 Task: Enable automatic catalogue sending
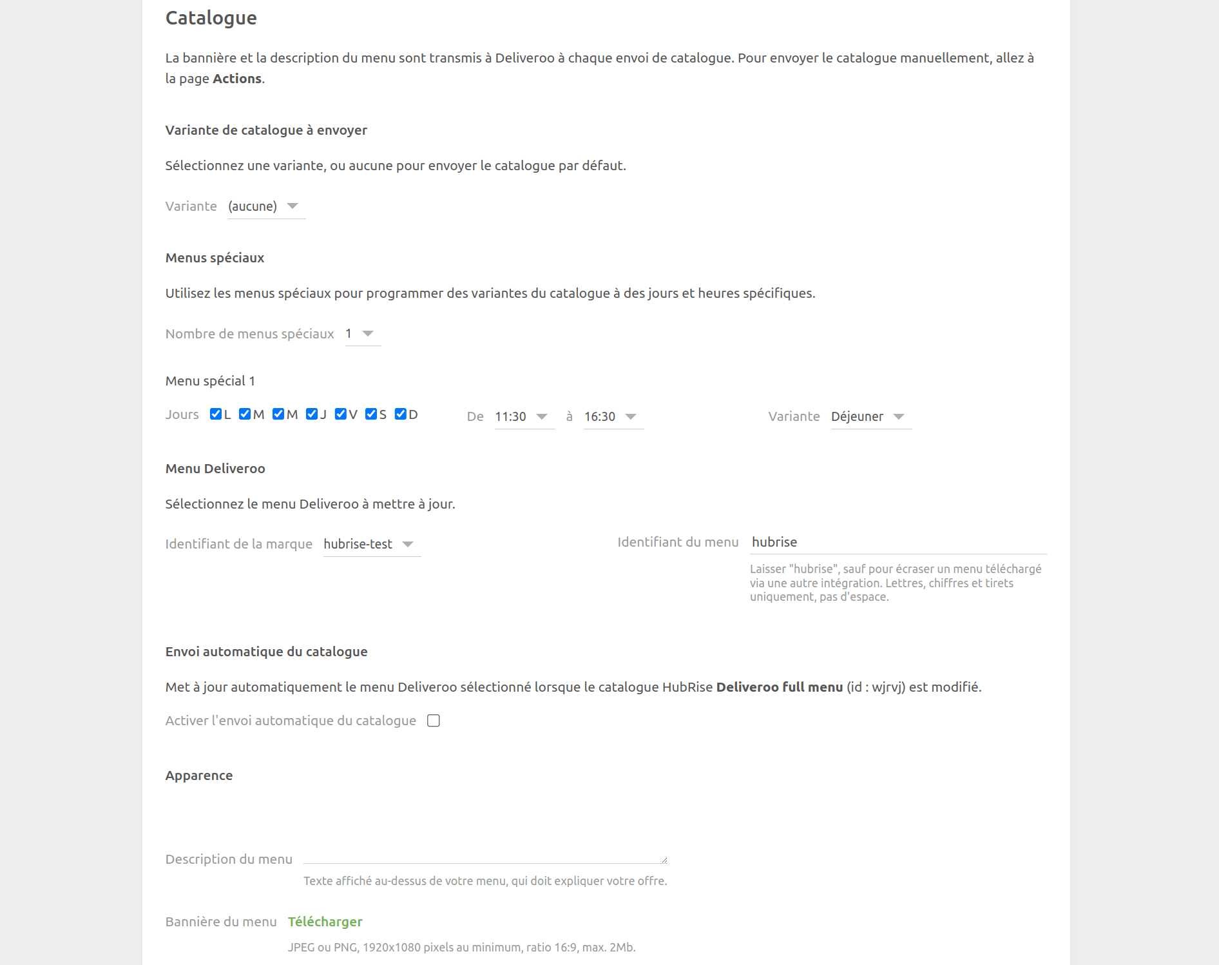(x=433, y=720)
